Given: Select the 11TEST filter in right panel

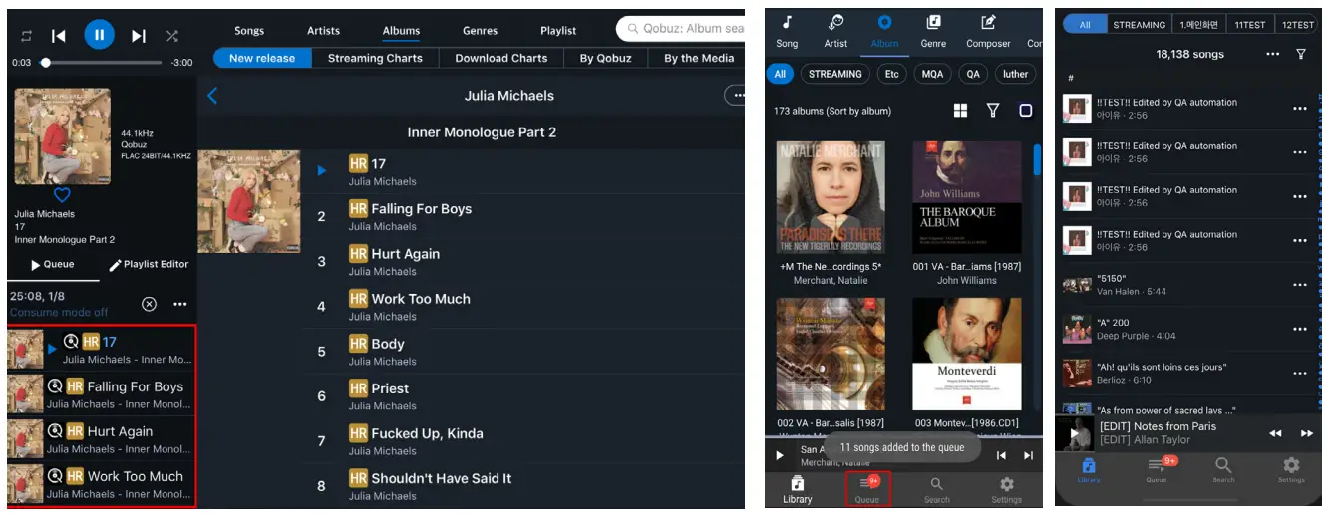Looking at the screenshot, I should coord(1249,25).
